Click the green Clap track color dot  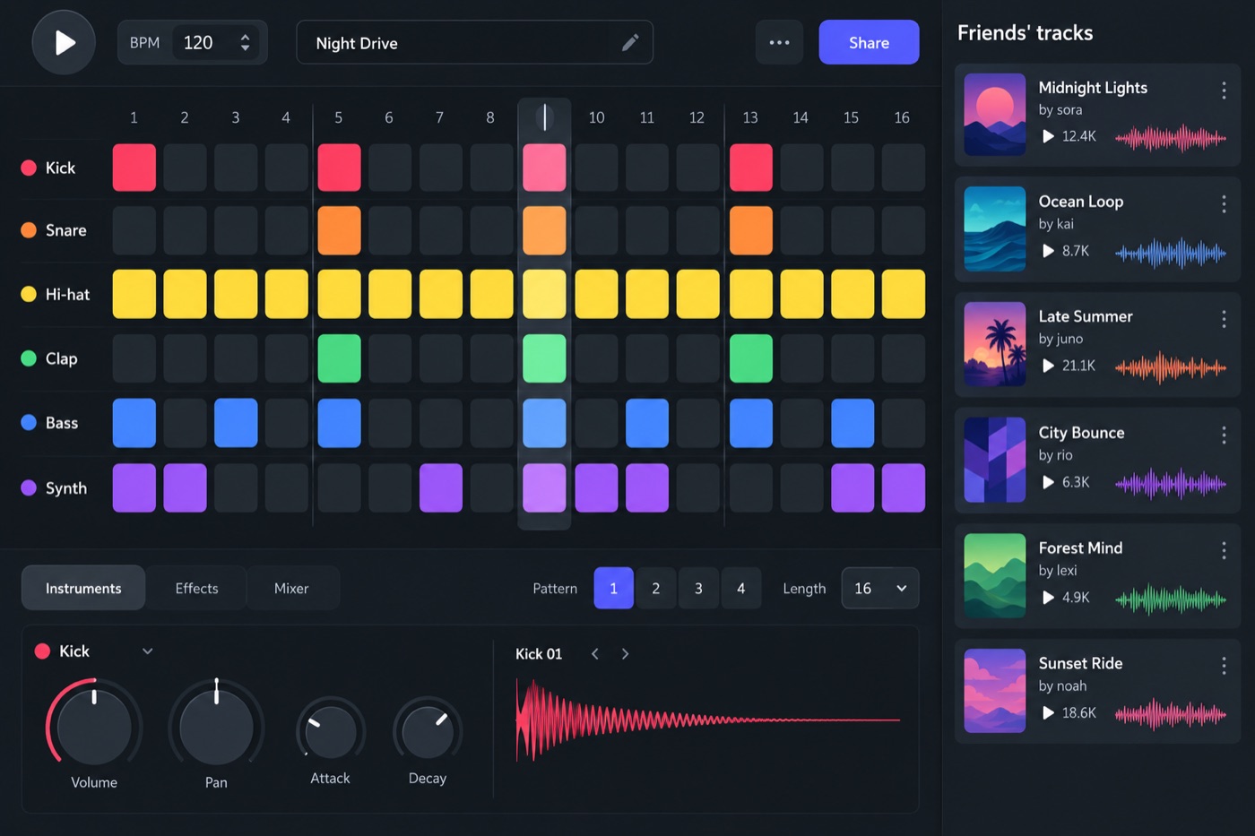[29, 358]
